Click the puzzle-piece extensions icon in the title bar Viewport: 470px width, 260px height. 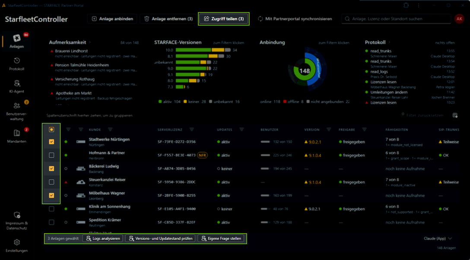pyautogui.click(x=406, y=5)
